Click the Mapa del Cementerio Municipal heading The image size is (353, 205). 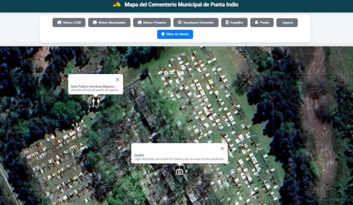click(181, 5)
